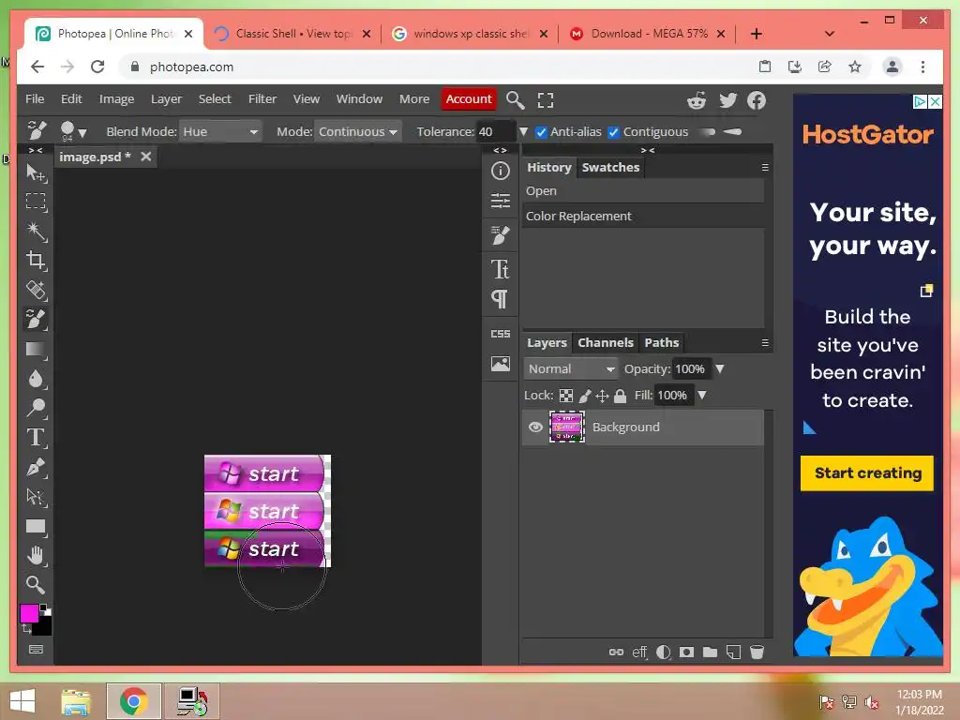Image resolution: width=960 pixels, height=720 pixels.
Task: Swap foreground and background colors
Action: point(25,628)
